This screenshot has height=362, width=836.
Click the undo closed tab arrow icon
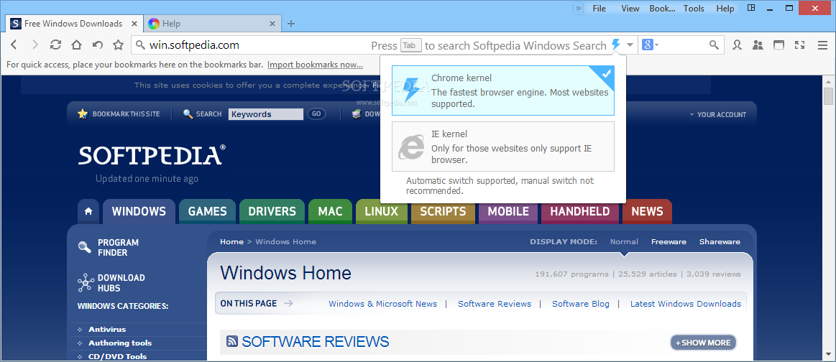tap(98, 45)
